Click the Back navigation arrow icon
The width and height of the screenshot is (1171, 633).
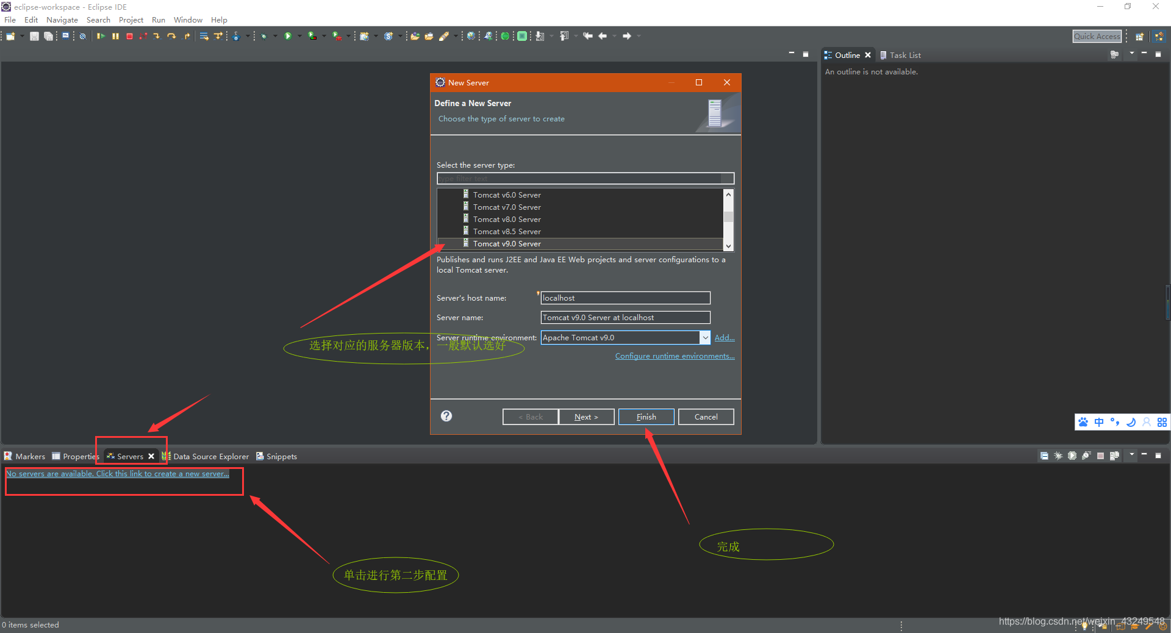[603, 36]
